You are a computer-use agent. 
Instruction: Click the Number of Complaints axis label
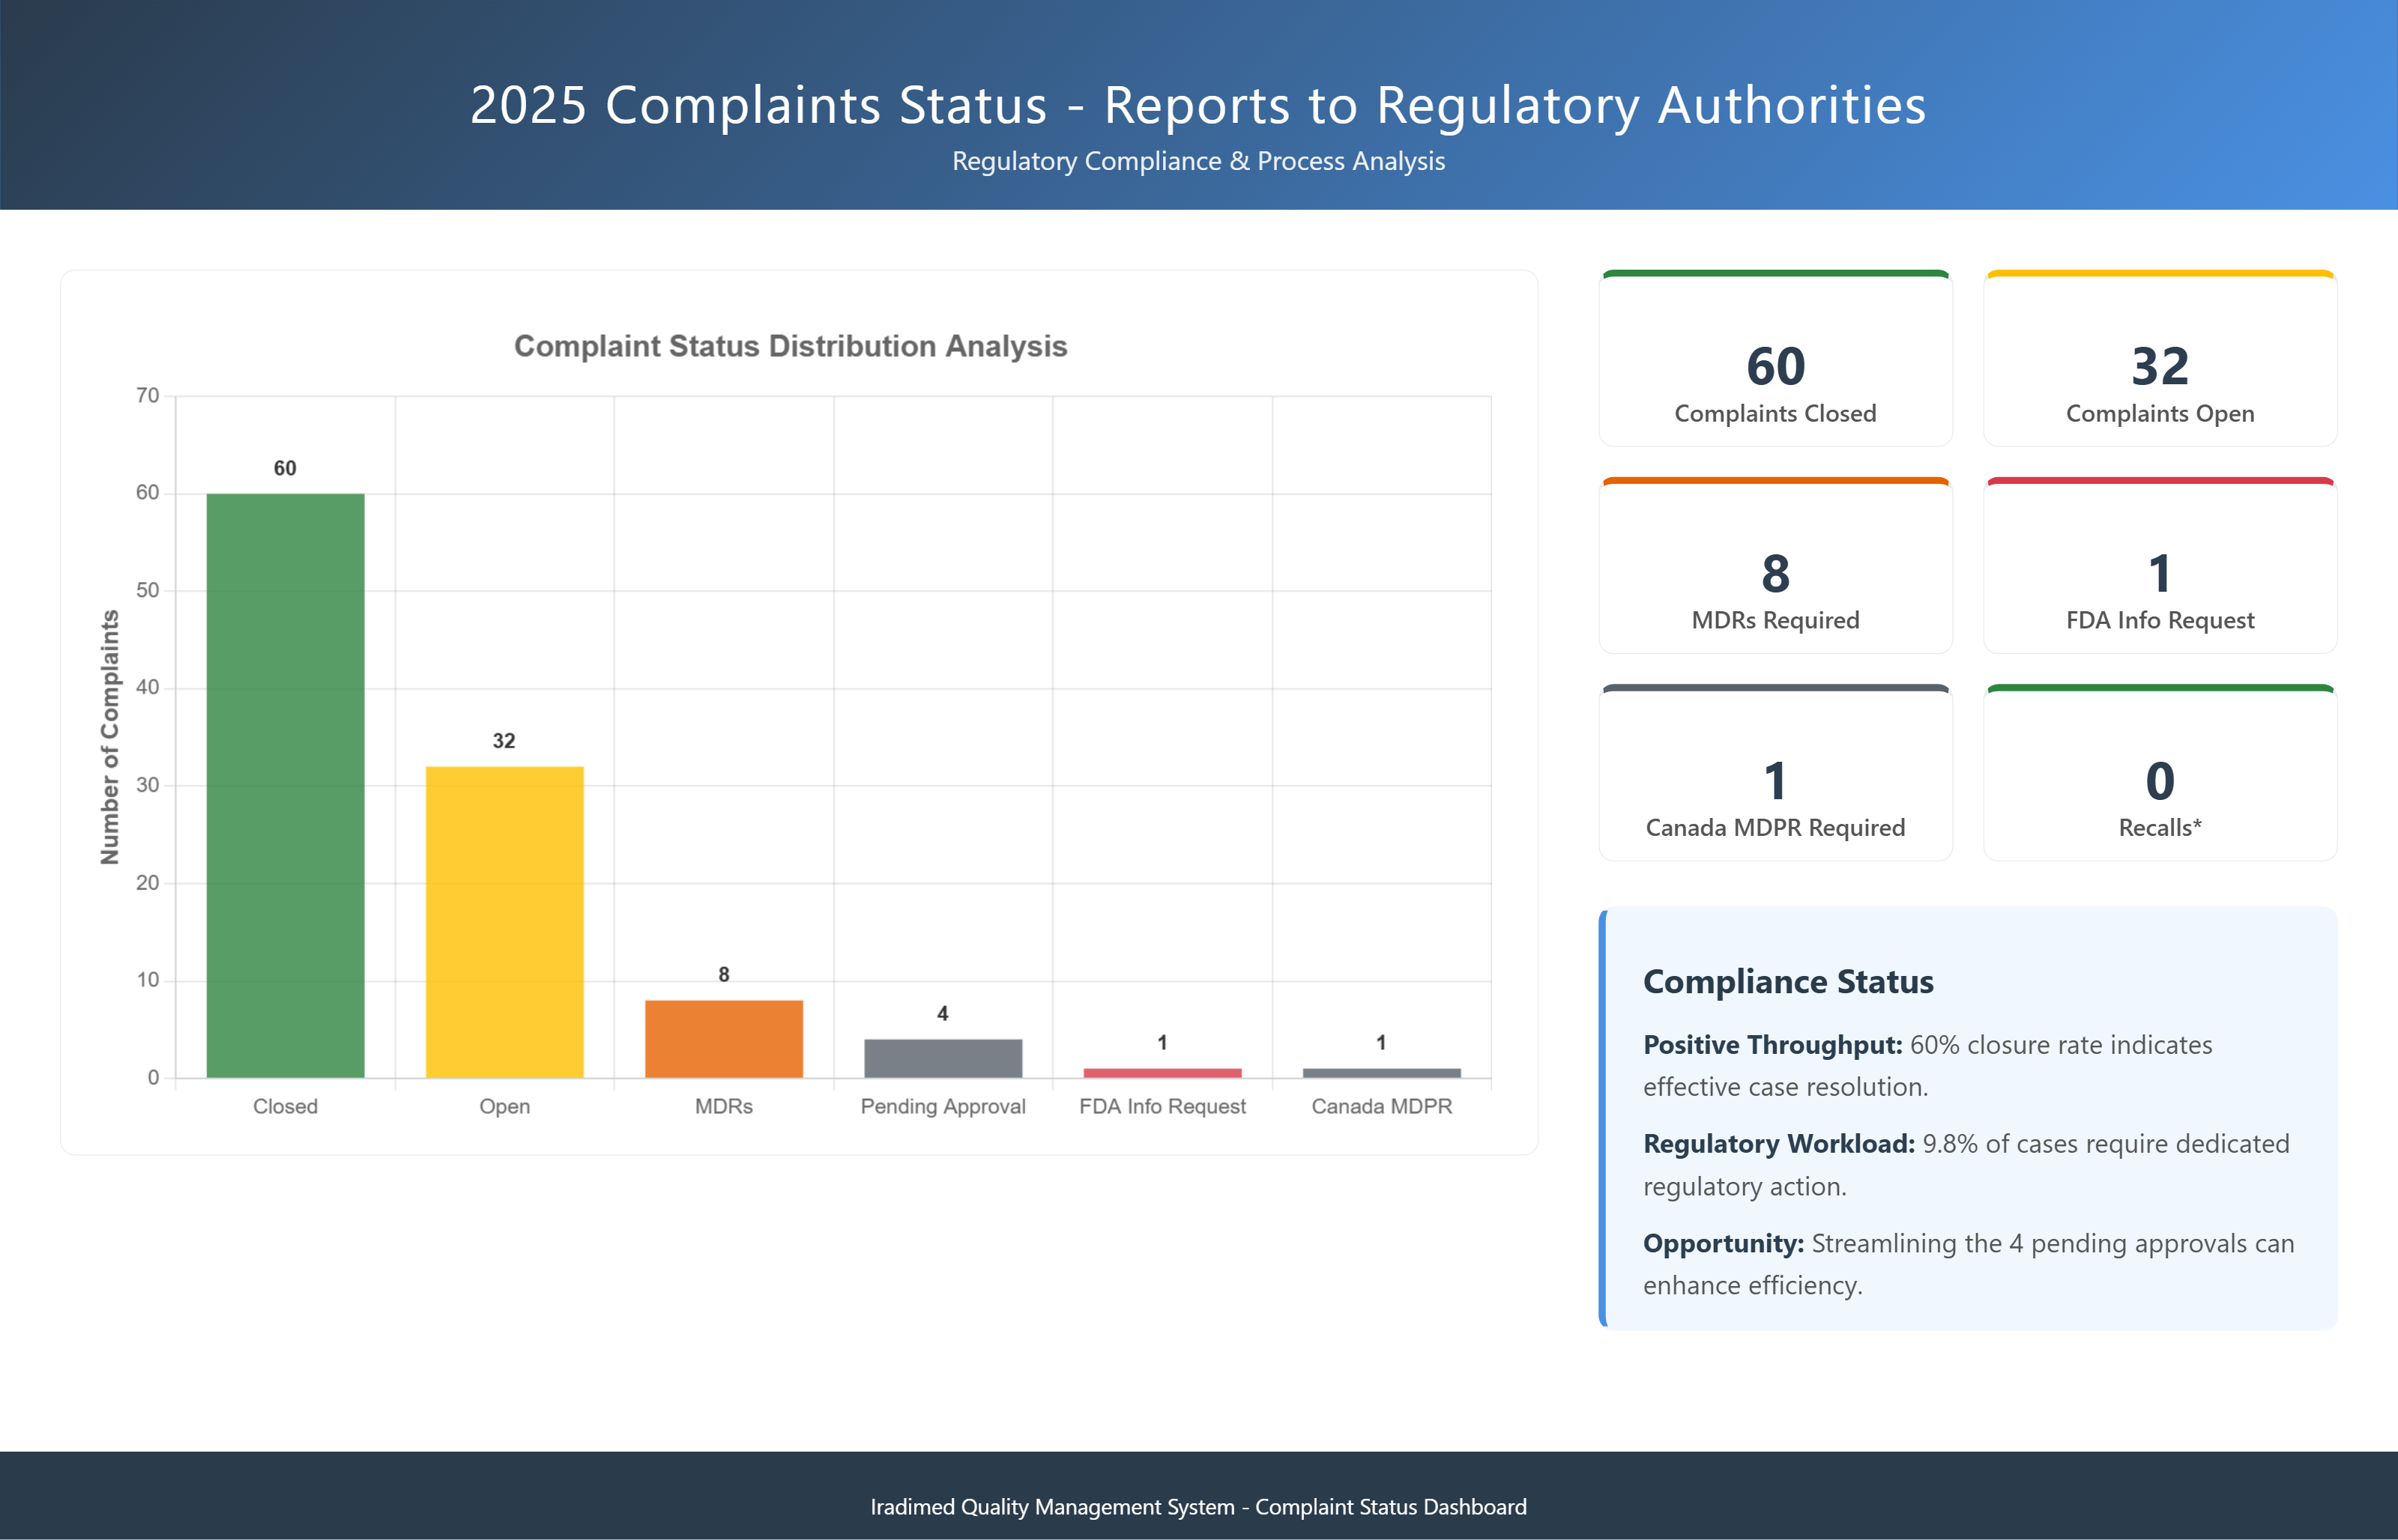[110, 737]
